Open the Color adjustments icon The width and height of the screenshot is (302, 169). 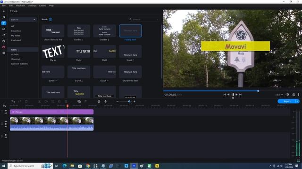(59, 101)
